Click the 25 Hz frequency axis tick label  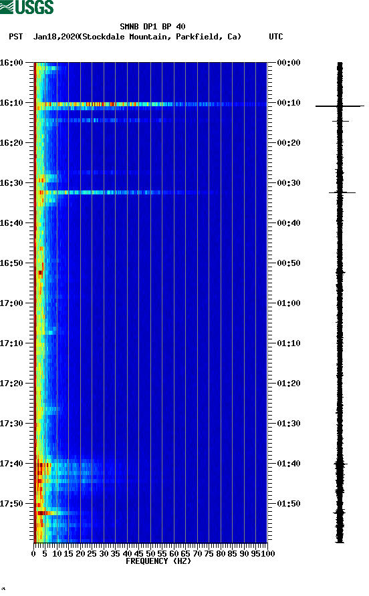(92, 554)
